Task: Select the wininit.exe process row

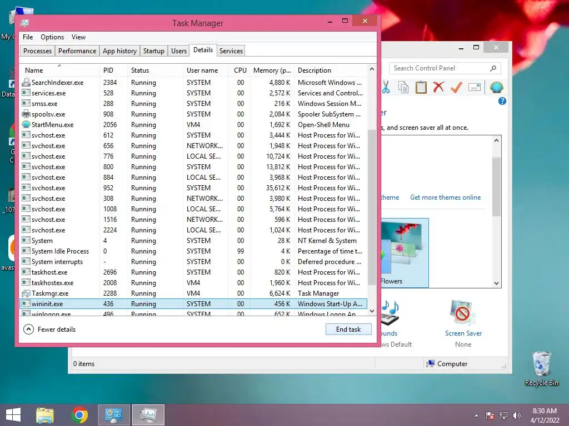Action: pyautogui.click(x=194, y=303)
